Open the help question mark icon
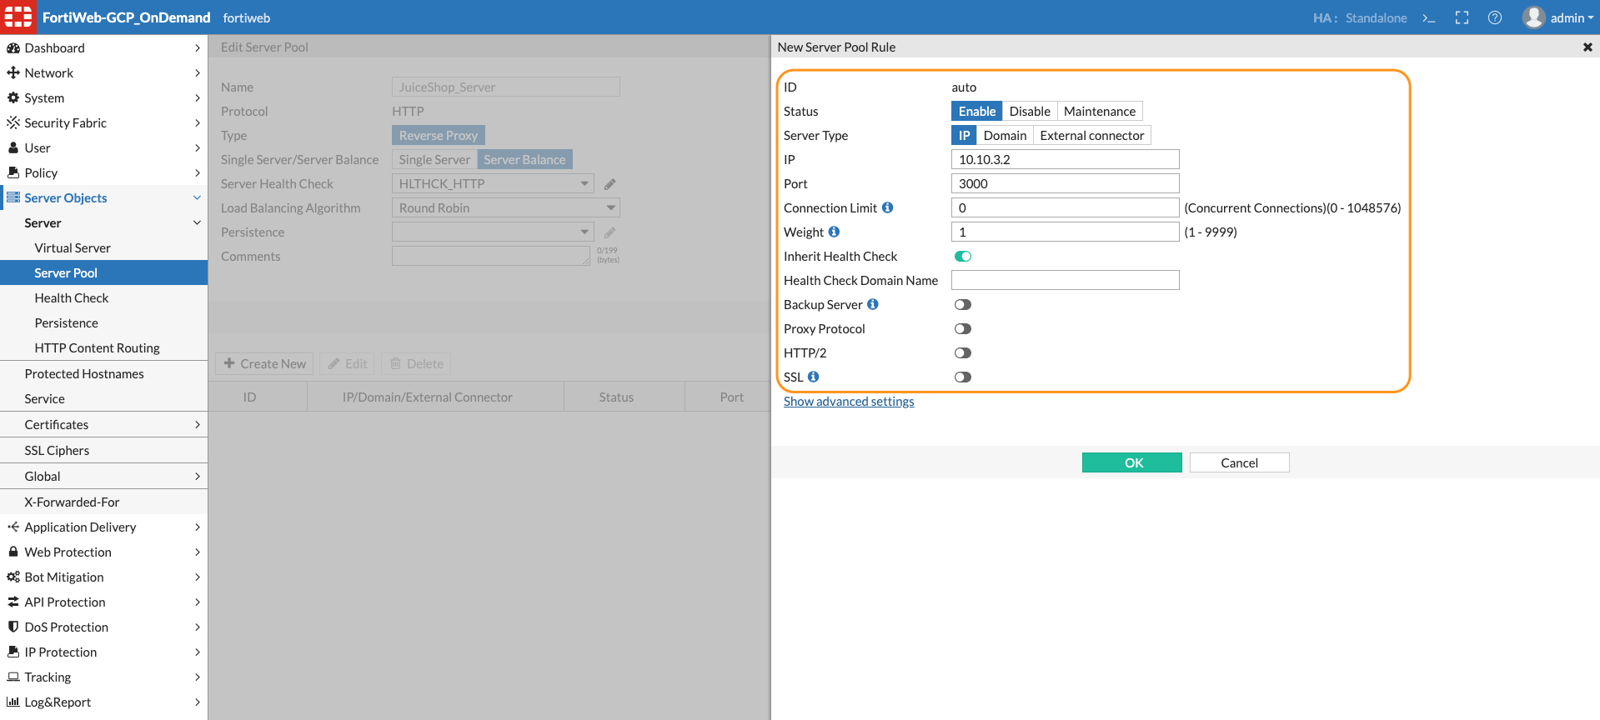Image resolution: width=1600 pixels, height=720 pixels. pos(1495,17)
